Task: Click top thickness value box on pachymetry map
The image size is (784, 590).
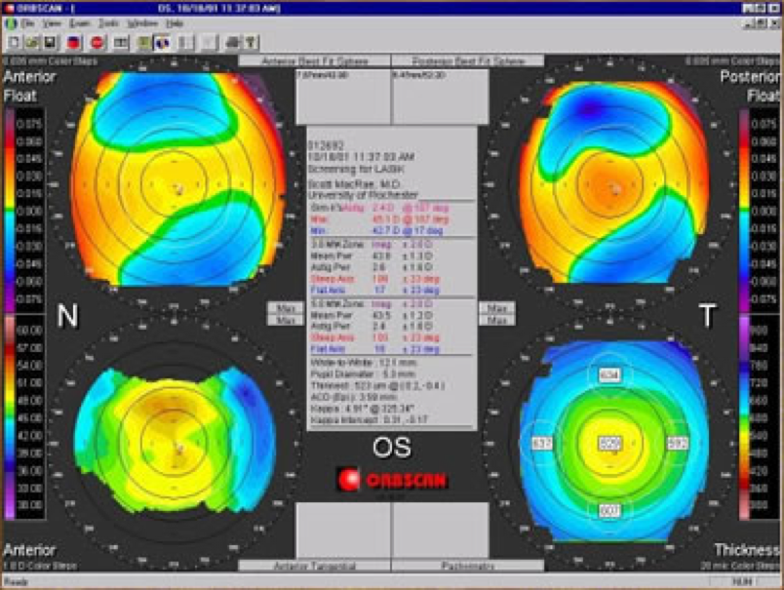Action: coord(609,375)
